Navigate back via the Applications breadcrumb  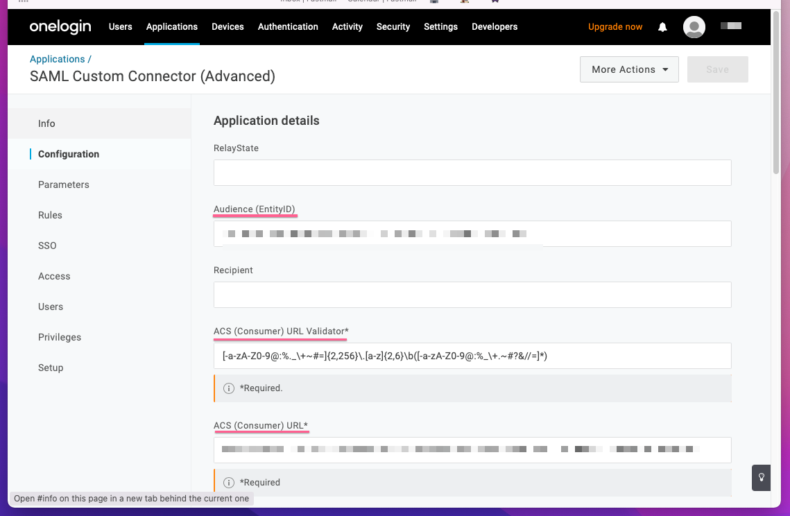tap(58, 59)
